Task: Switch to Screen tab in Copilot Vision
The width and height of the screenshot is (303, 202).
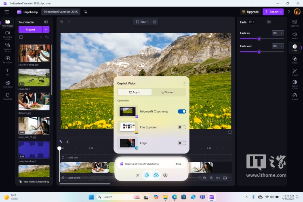Action: pos(168,92)
